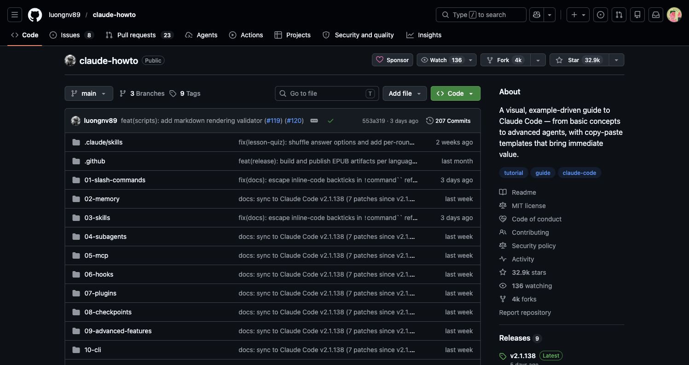Expand the Add file dropdown
689x365 pixels.
tap(405, 93)
